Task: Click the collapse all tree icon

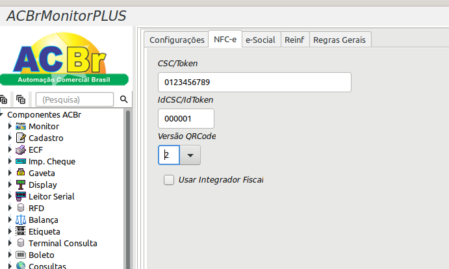Action: [21, 99]
